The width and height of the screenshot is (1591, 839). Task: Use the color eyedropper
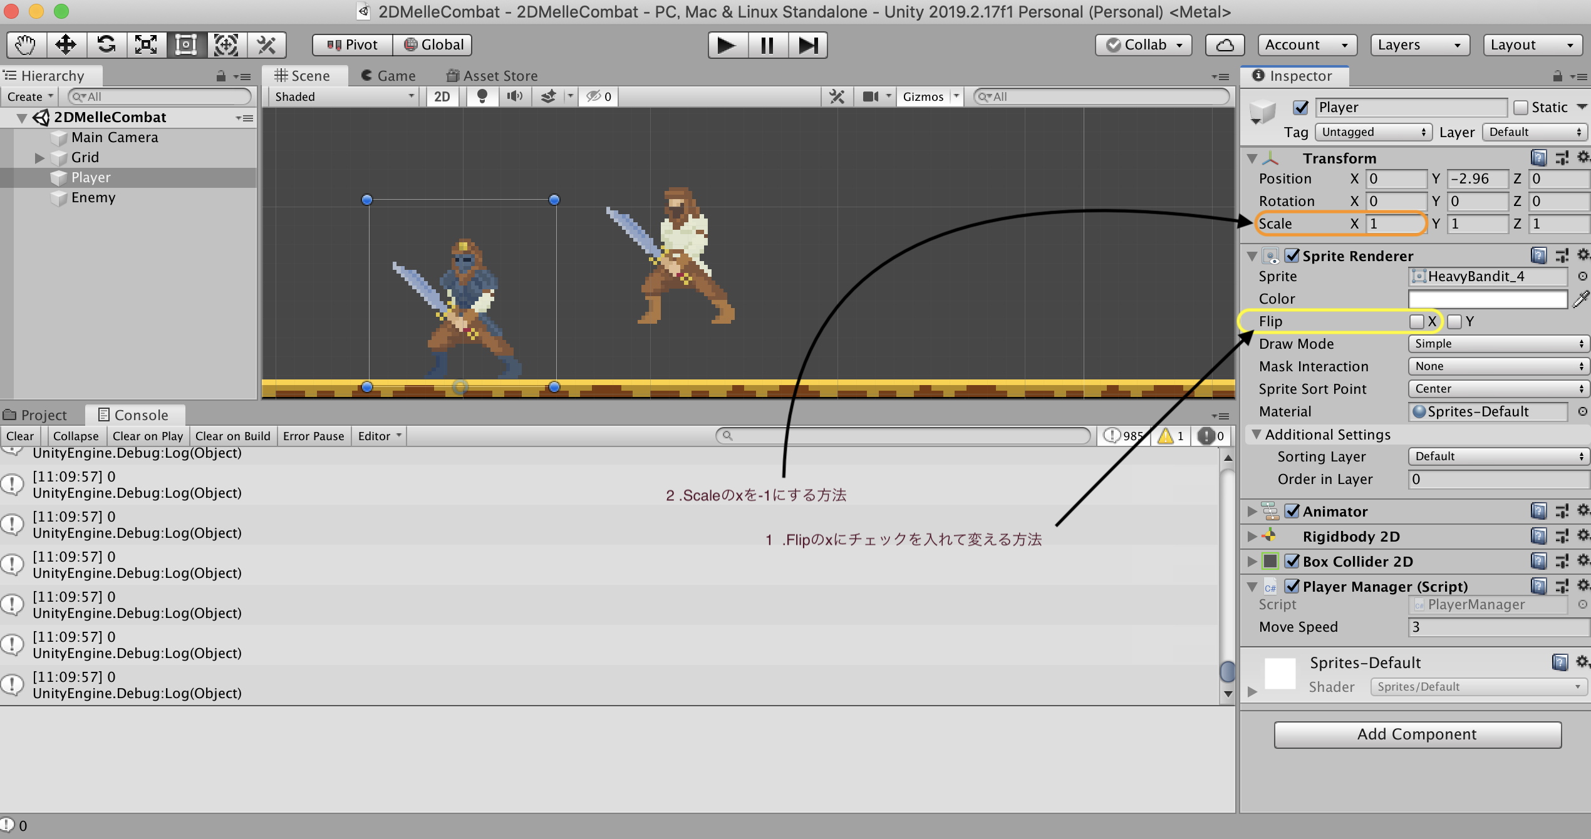click(x=1581, y=299)
